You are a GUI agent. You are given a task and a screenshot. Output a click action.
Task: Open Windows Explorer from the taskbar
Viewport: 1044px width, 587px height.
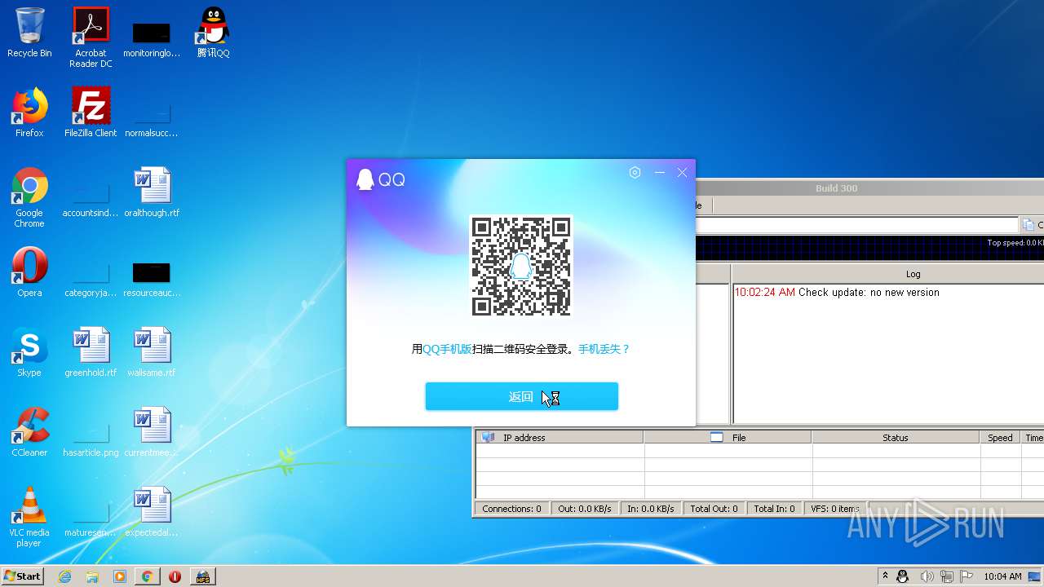(x=92, y=576)
